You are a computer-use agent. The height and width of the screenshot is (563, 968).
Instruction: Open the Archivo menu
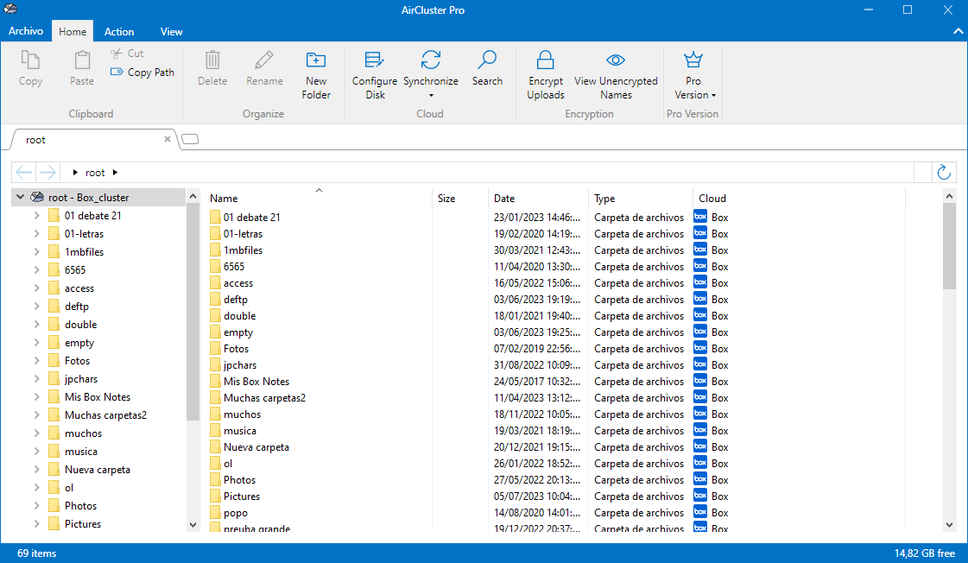point(26,31)
